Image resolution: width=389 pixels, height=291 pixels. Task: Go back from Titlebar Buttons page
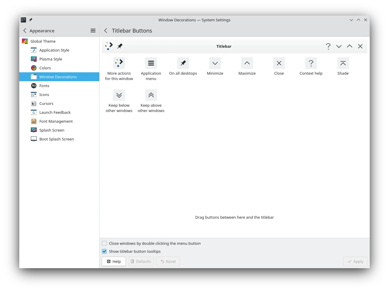pos(106,31)
